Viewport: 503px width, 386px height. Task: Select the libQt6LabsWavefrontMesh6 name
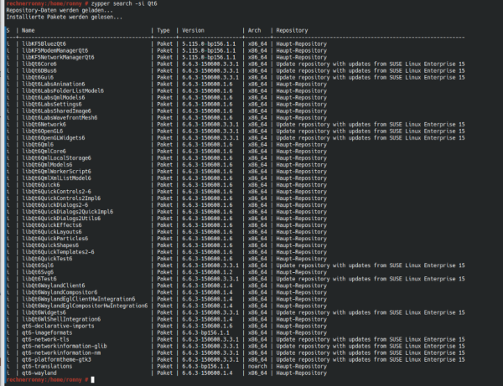60,118
